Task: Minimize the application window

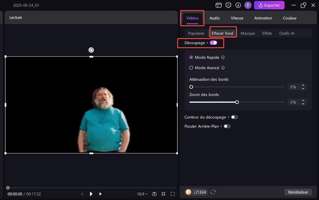Action: 293,5
